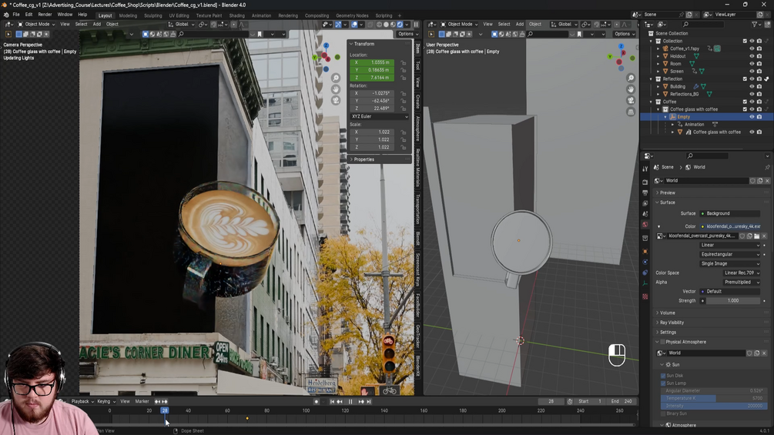Screen dimensions: 774x435
Task: Toggle the Sun Lamp checkbox
Action: pos(663,383)
